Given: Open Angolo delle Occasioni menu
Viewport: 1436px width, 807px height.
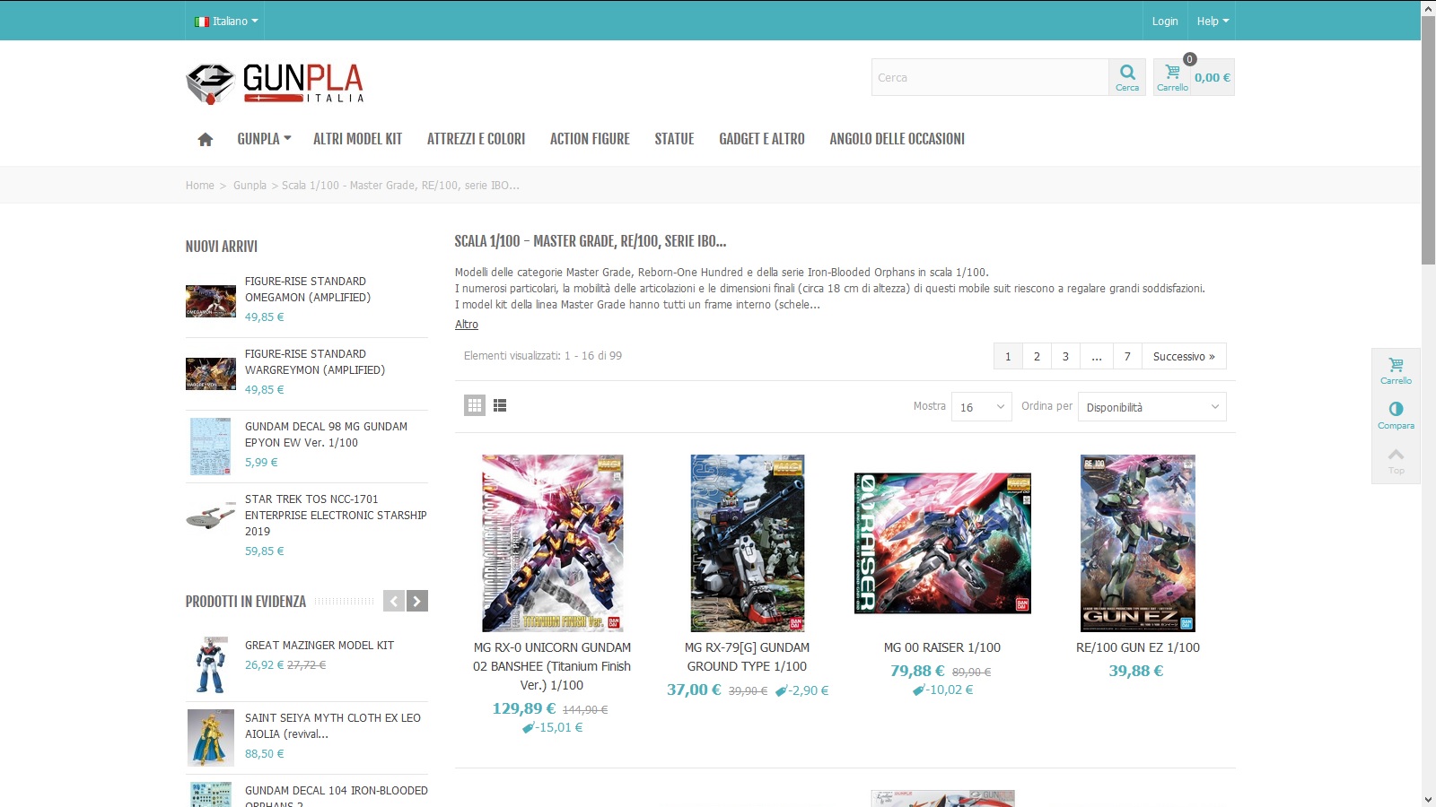Looking at the screenshot, I should (x=897, y=139).
